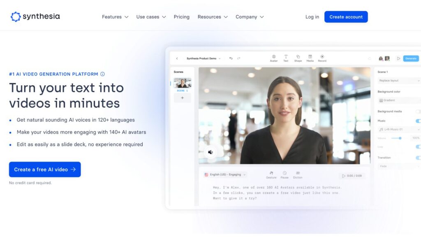
Task: Click the collaborator avatars in the editor header
Action: [384, 58]
